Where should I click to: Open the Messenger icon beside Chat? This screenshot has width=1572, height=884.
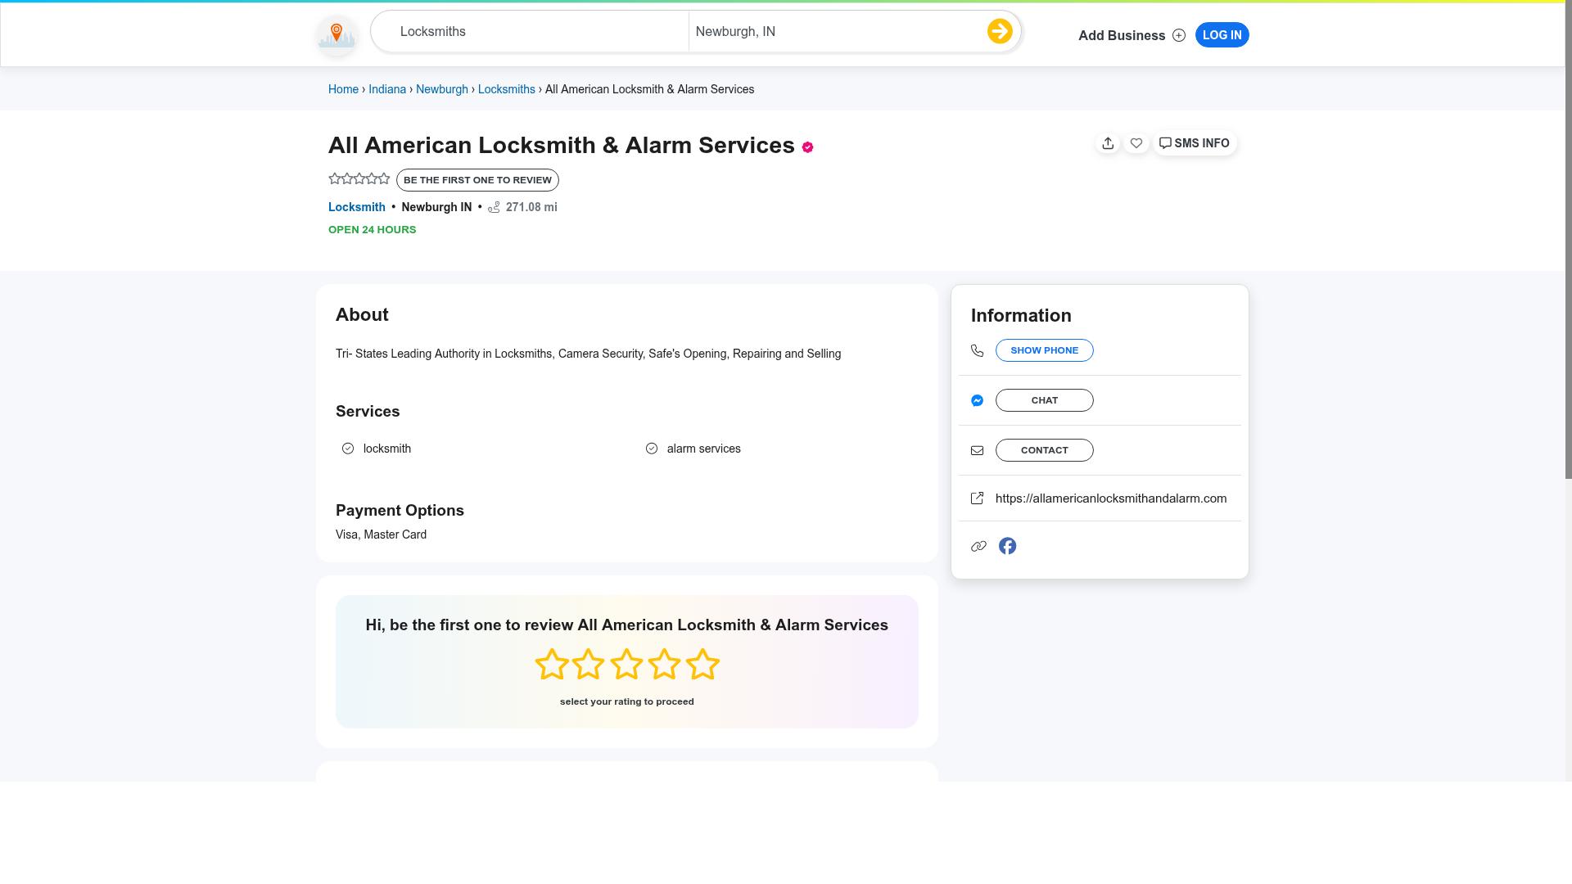977,400
